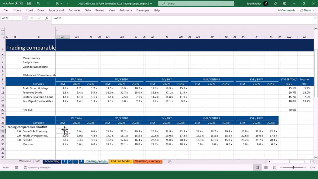This screenshot has height=179, width=318.
Task: Click the 100% zoom level
Action: (312, 167)
